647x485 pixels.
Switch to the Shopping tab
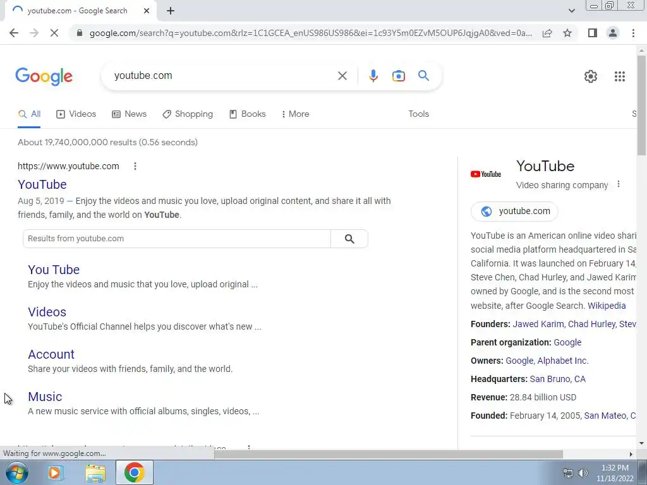pos(188,114)
